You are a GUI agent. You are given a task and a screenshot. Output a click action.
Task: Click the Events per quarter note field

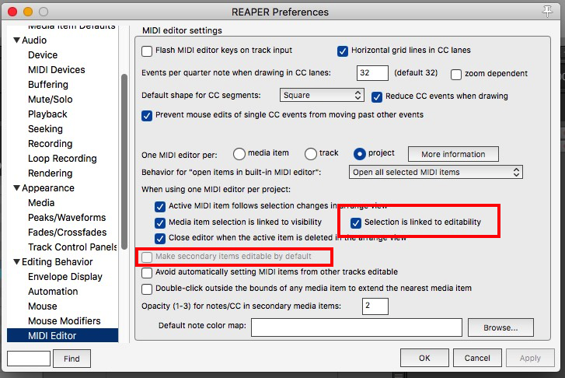click(x=372, y=73)
